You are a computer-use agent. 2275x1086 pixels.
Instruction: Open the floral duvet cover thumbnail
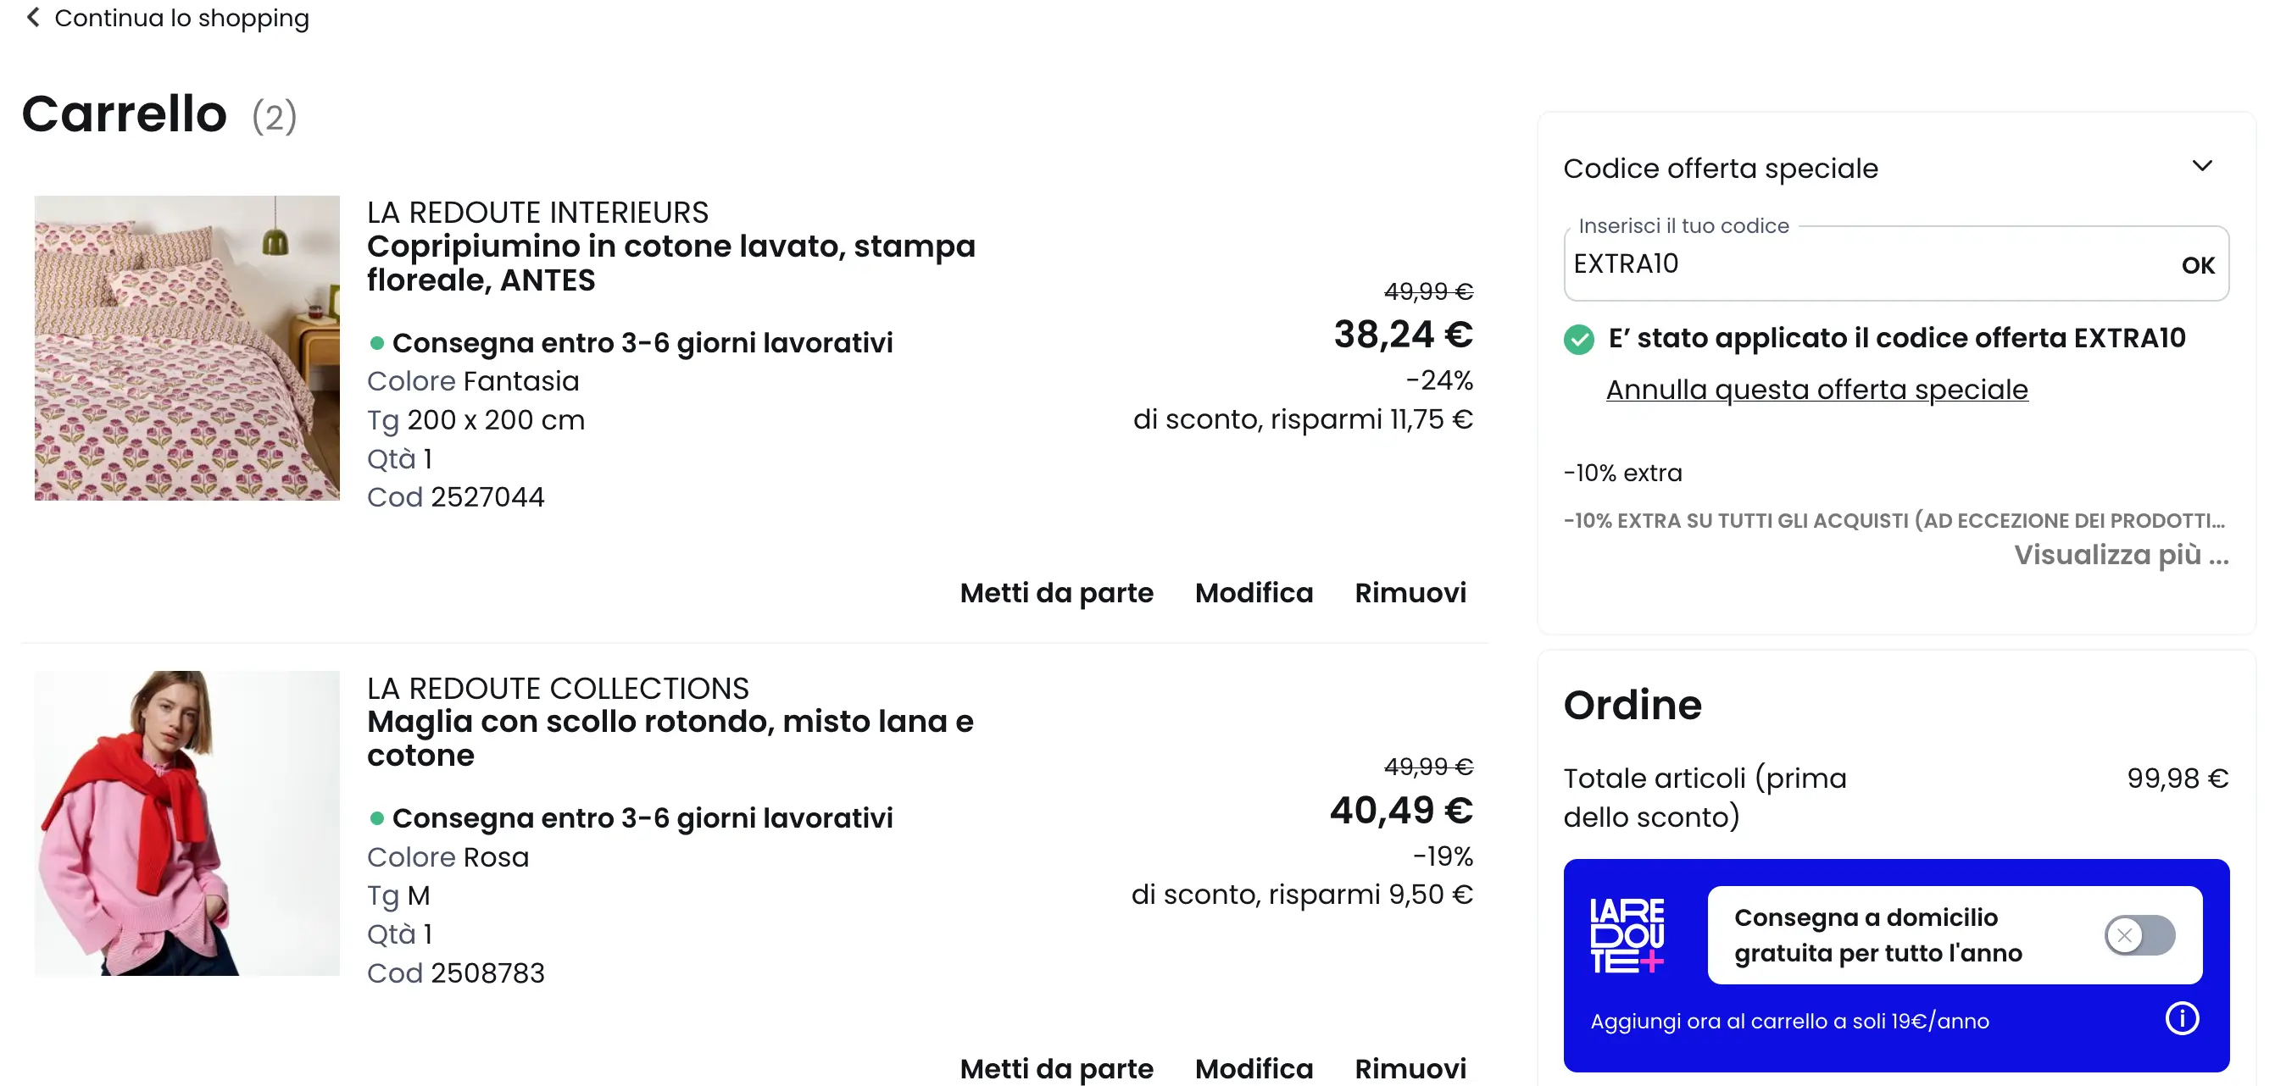coord(187,348)
